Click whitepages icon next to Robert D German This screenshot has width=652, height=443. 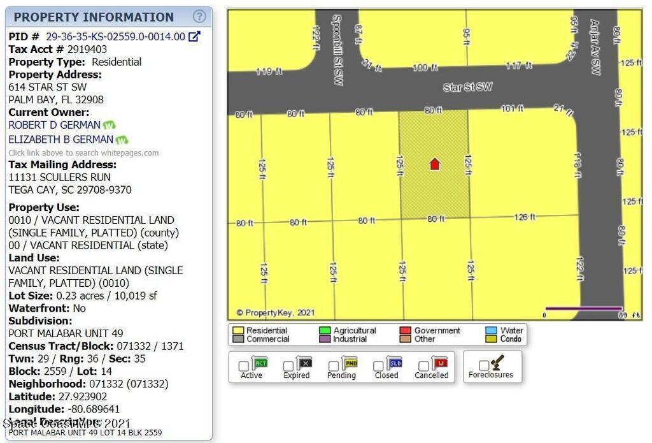point(110,126)
